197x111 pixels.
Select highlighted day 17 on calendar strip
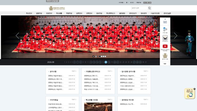106,62
